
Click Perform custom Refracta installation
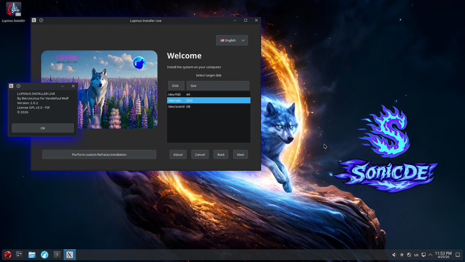pyautogui.click(x=99, y=154)
